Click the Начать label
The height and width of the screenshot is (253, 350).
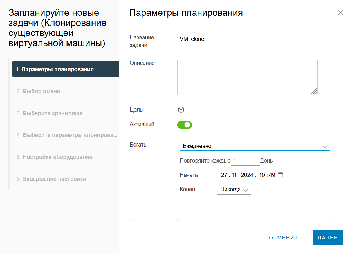[x=189, y=175]
